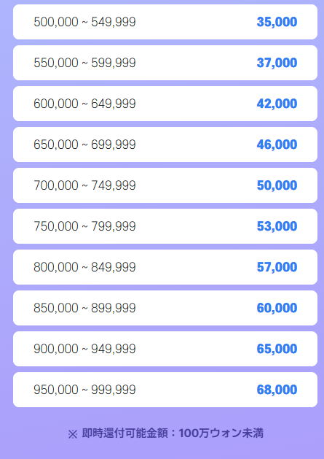Click the 35,000 refund amount
This screenshot has width=324, height=459.
(277, 22)
